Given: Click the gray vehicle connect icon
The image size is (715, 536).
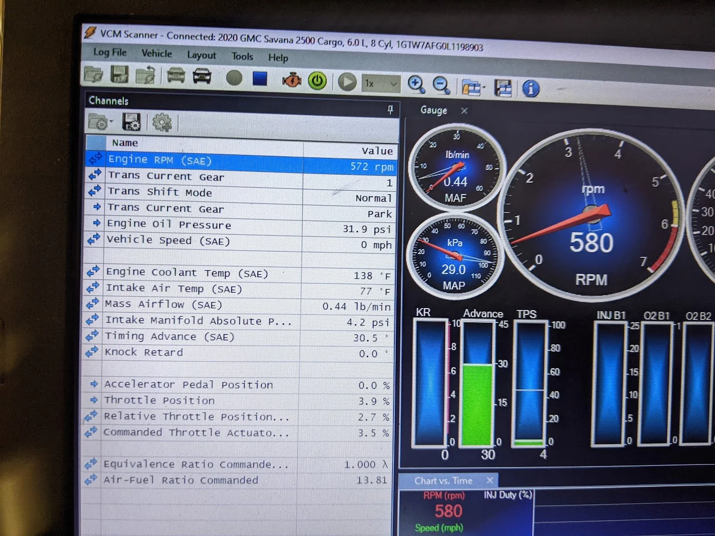Looking at the screenshot, I should 176,76.
